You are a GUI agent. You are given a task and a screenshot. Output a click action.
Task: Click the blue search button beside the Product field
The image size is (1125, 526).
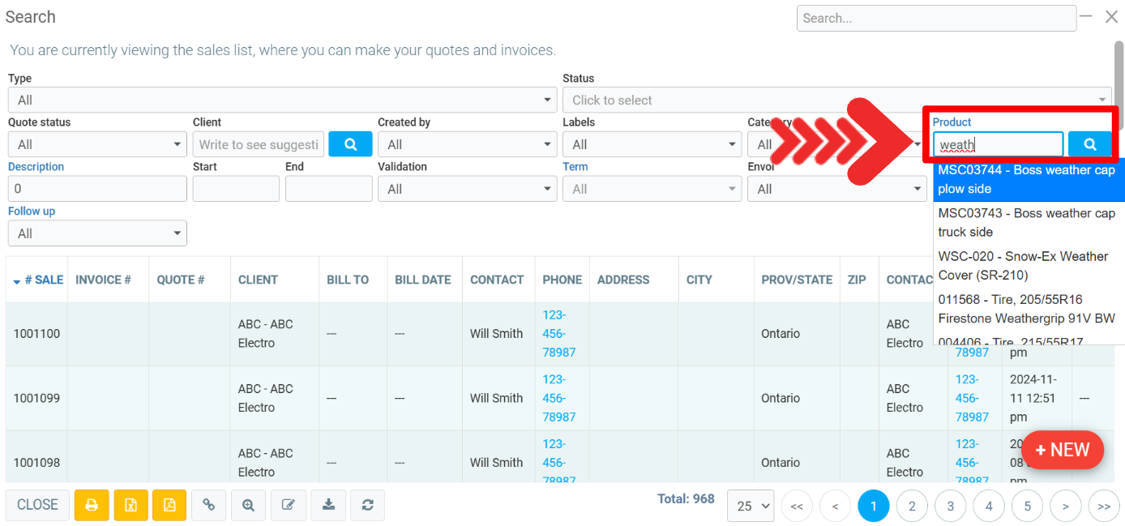click(1090, 144)
